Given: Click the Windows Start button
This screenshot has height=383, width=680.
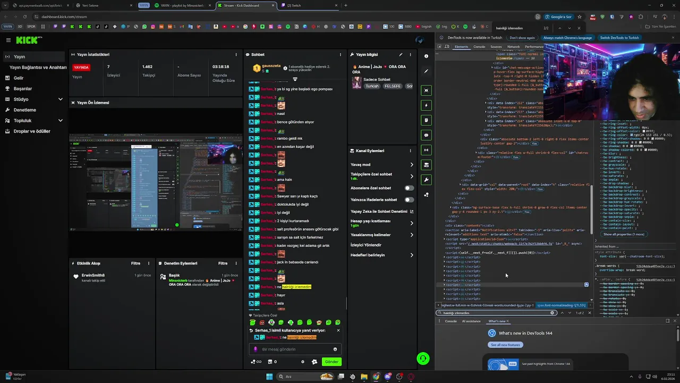Looking at the screenshot, I should click(x=269, y=377).
